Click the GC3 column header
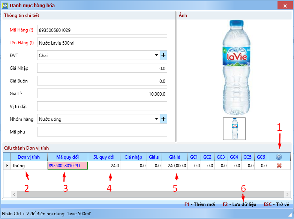The image size is (294, 219). pyautogui.click(x=221, y=157)
